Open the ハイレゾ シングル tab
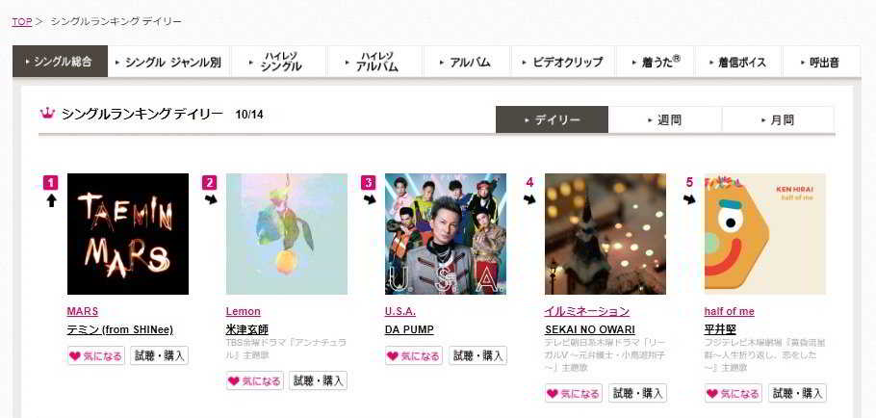This screenshot has height=418, width=876. [x=278, y=62]
